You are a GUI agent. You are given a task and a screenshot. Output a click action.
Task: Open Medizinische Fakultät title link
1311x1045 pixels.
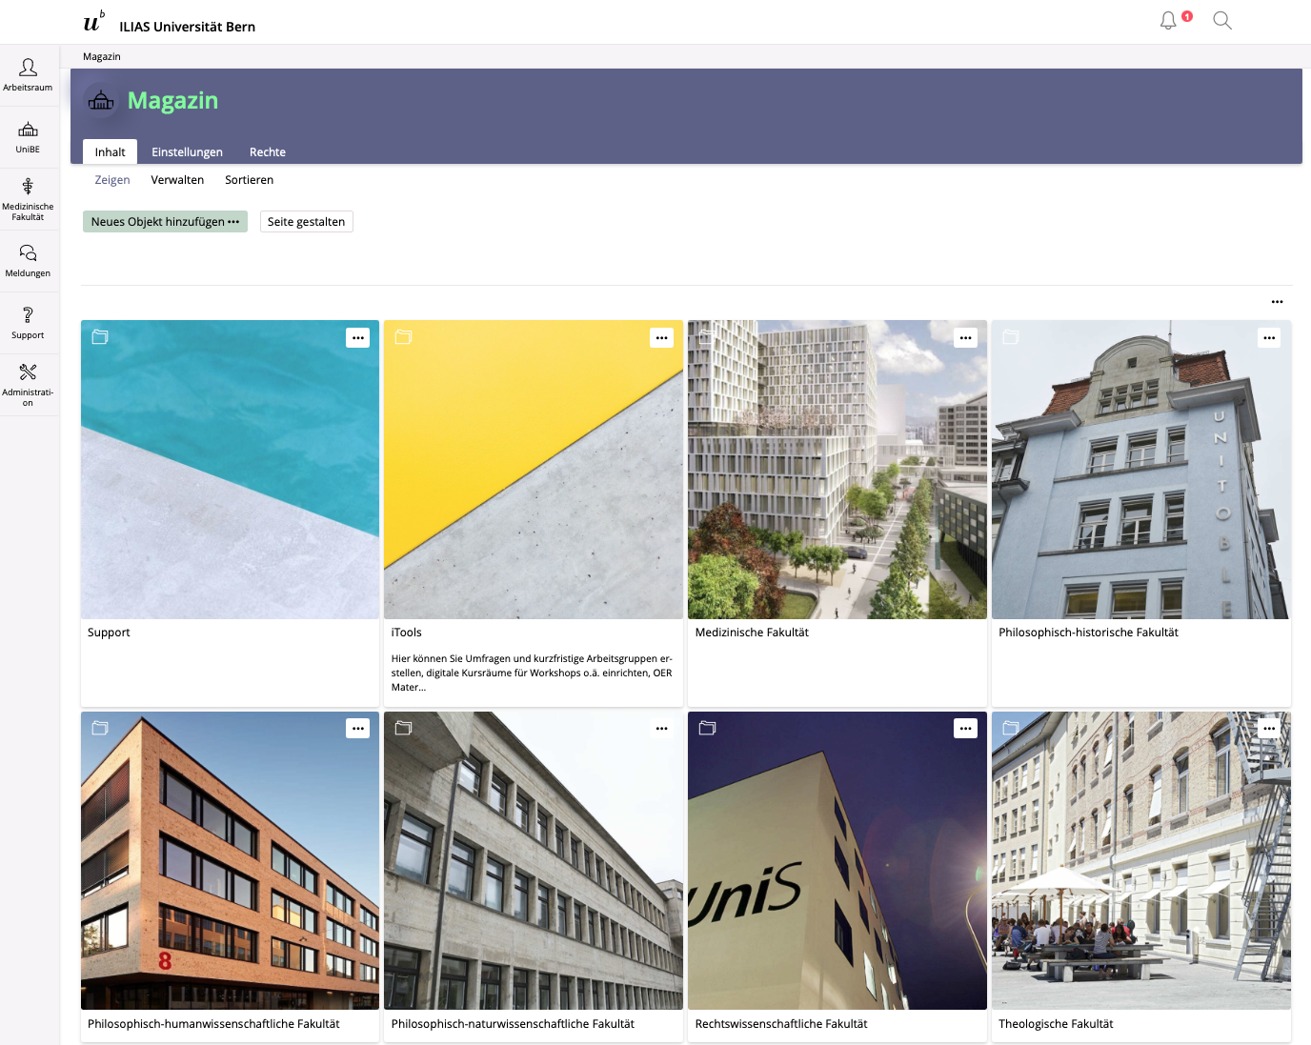pyautogui.click(x=752, y=633)
